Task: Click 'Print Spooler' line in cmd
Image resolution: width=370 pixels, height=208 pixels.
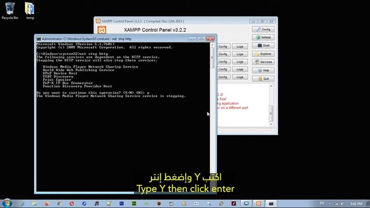Action: click(57, 80)
